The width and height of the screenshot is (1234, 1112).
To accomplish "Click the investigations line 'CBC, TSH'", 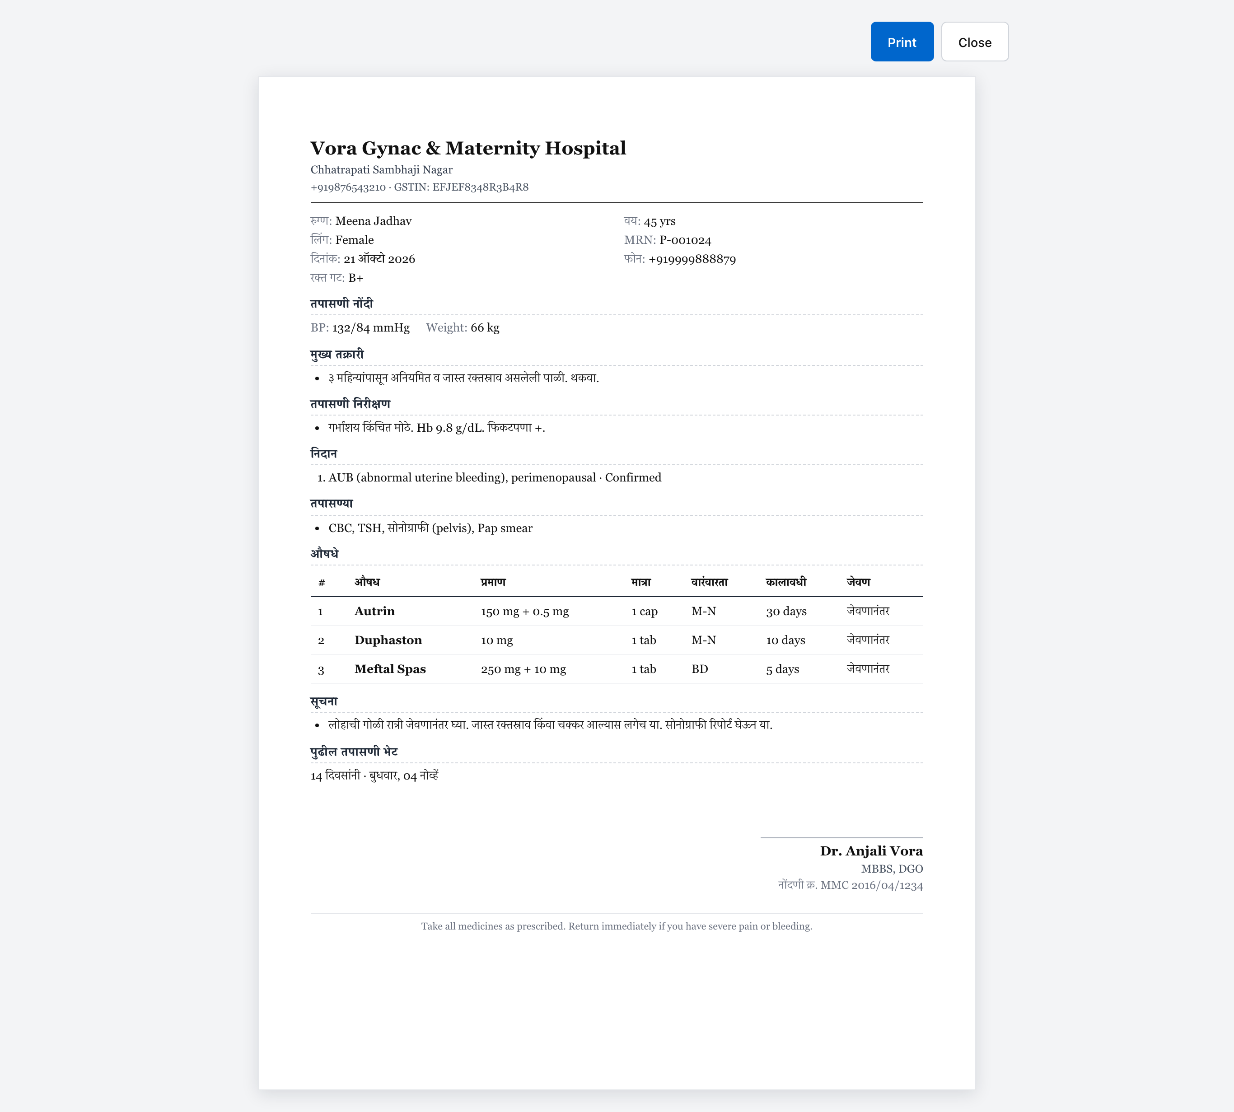I will tap(355, 528).
